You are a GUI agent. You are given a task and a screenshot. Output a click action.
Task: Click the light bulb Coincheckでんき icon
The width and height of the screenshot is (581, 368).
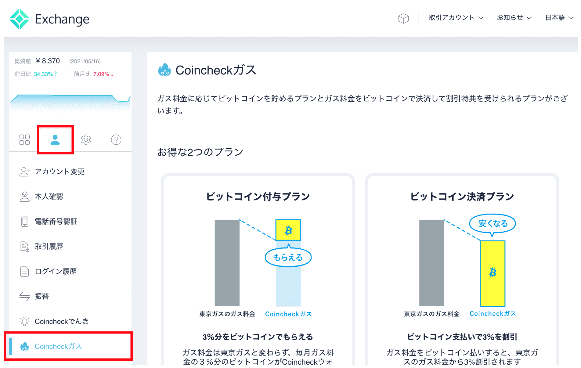tap(24, 321)
